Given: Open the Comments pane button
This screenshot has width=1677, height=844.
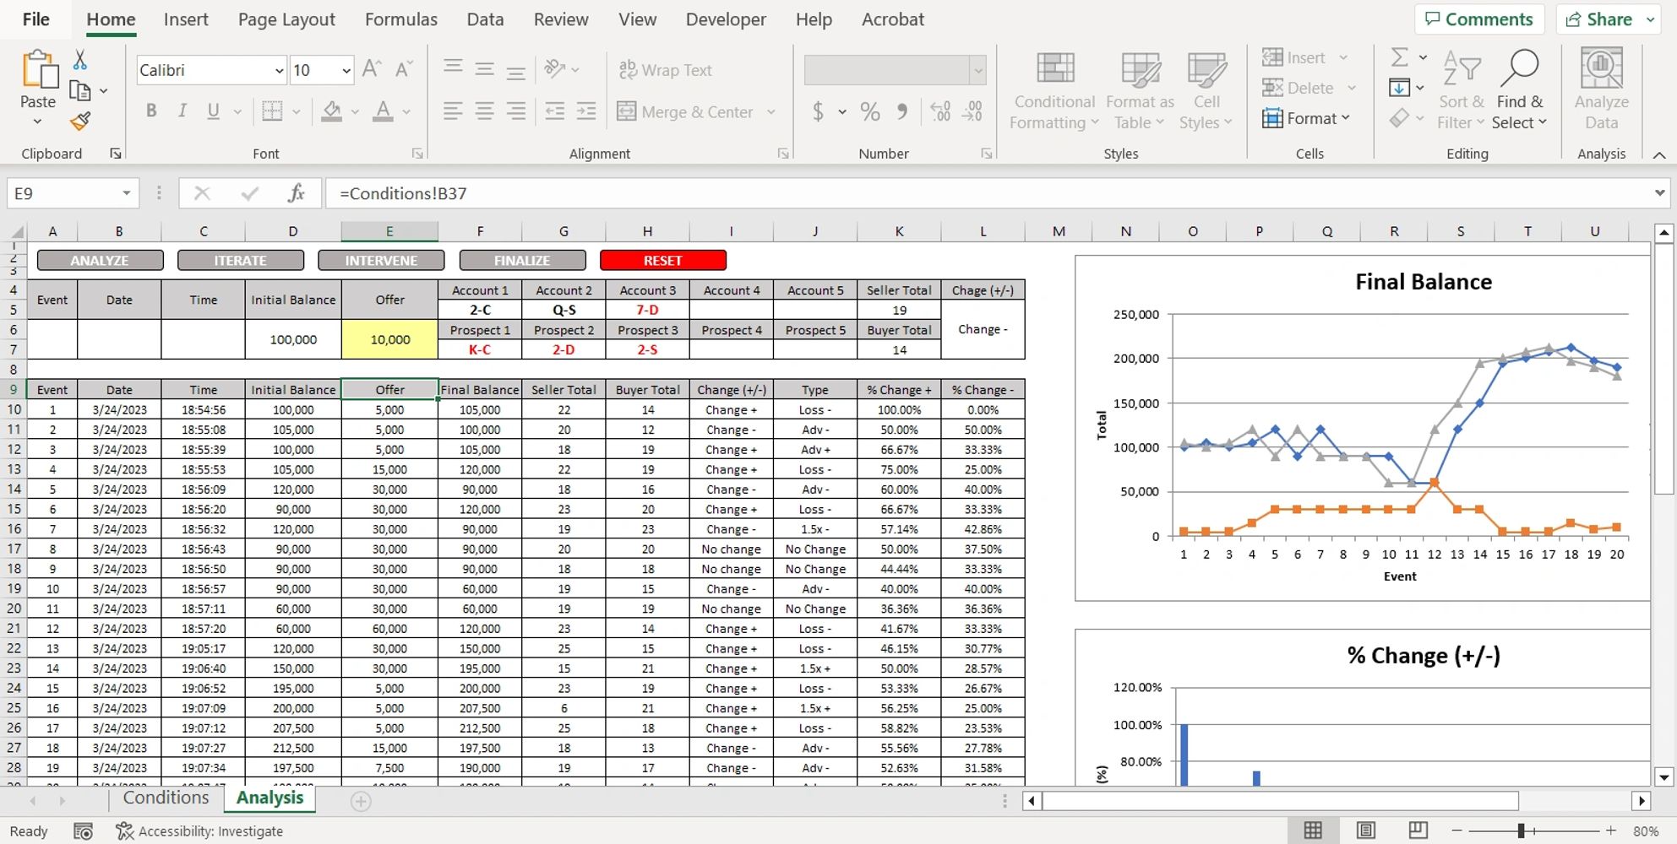Looking at the screenshot, I should click(1479, 19).
